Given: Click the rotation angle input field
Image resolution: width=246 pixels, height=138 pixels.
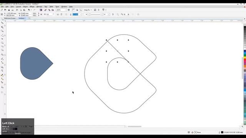Looking at the screenshot, I should click(x=50, y=14).
